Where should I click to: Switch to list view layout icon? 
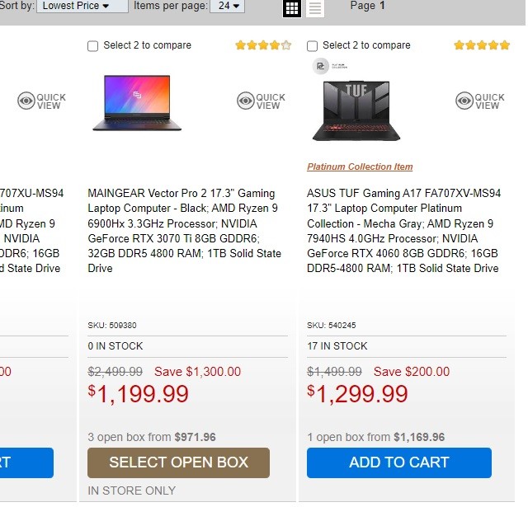[315, 8]
